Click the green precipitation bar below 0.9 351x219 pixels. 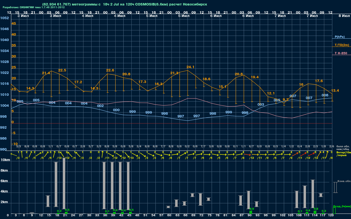click(251, 212)
